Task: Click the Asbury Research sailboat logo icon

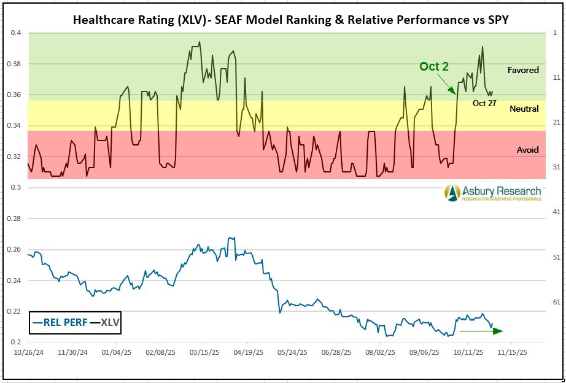Action: (452, 193)
